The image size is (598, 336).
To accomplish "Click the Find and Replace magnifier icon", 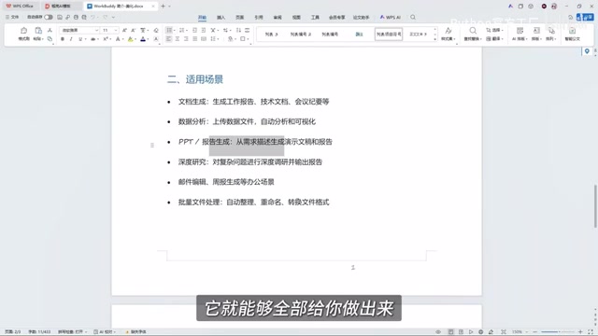I will pyautogui.click(x=473, y=31).
